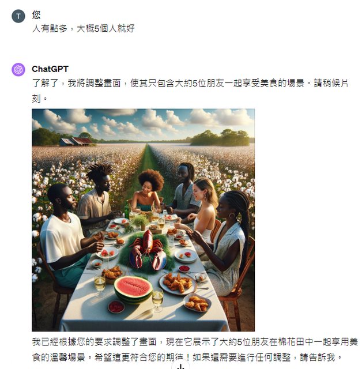Open the generated cotton field picnic image

(x=143, y=220)
